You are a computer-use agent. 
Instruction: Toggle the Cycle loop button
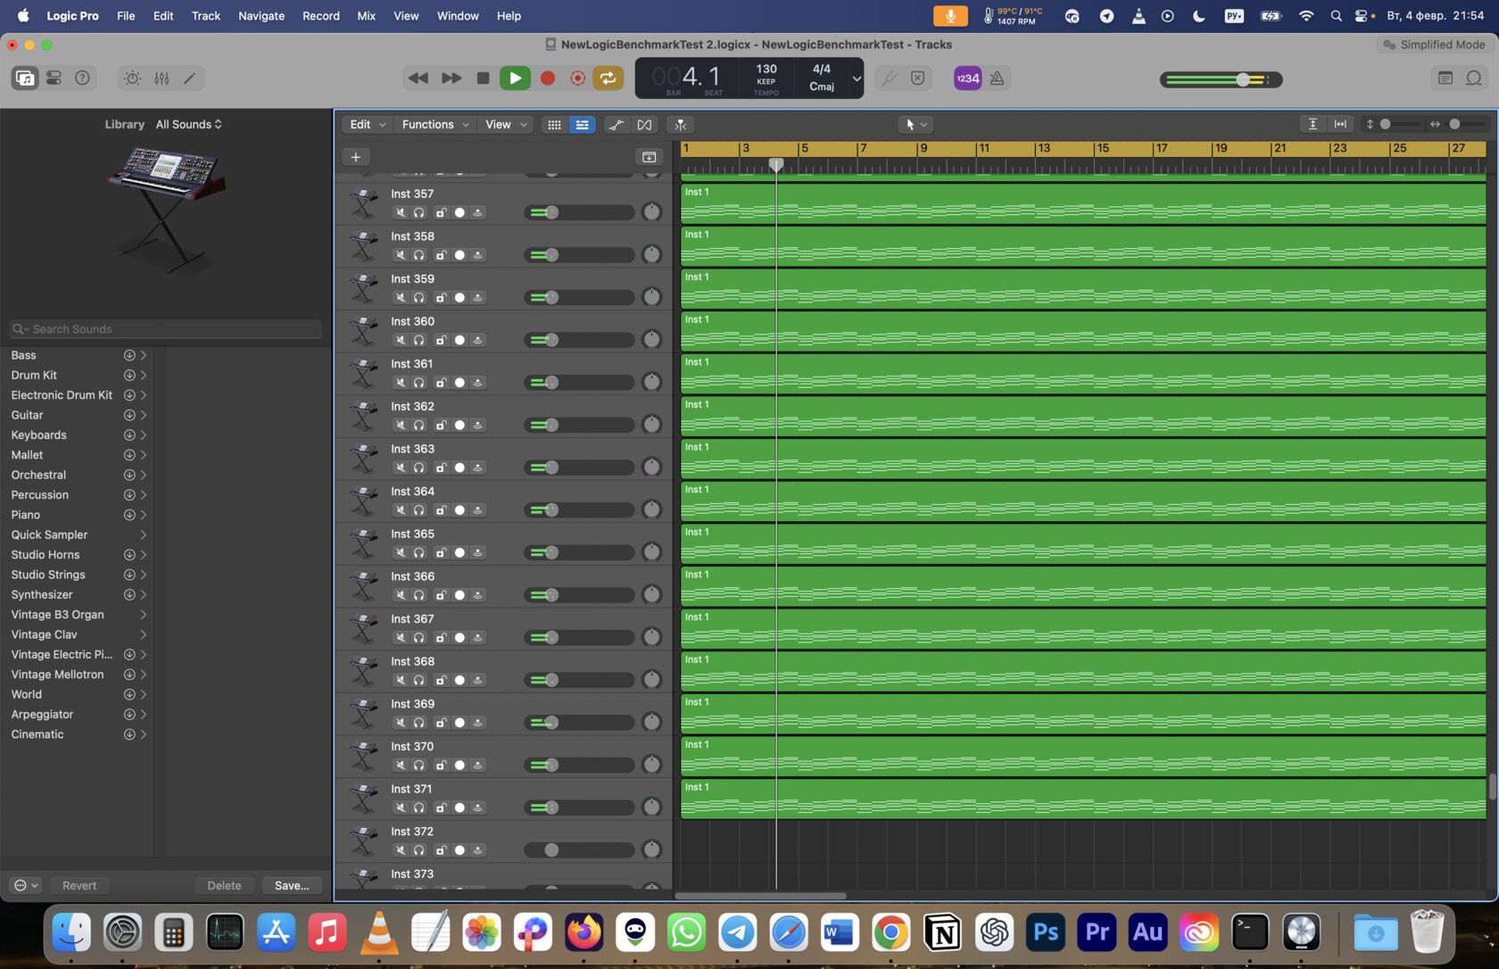click(608, 79)
